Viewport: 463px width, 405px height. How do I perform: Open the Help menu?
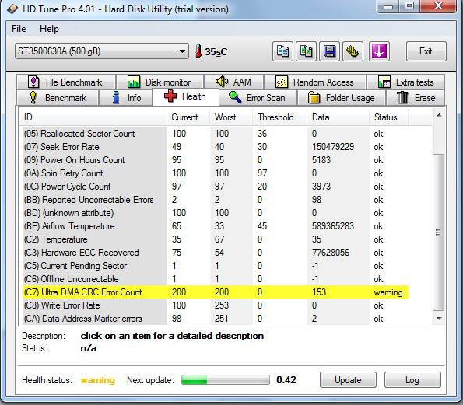[x=49, y=29]
